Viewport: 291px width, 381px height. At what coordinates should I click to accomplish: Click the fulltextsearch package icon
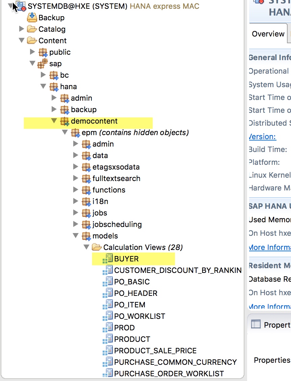(x=86, y=179)
